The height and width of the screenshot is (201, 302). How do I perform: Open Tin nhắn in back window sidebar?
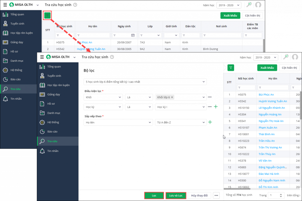pos(19,99)
